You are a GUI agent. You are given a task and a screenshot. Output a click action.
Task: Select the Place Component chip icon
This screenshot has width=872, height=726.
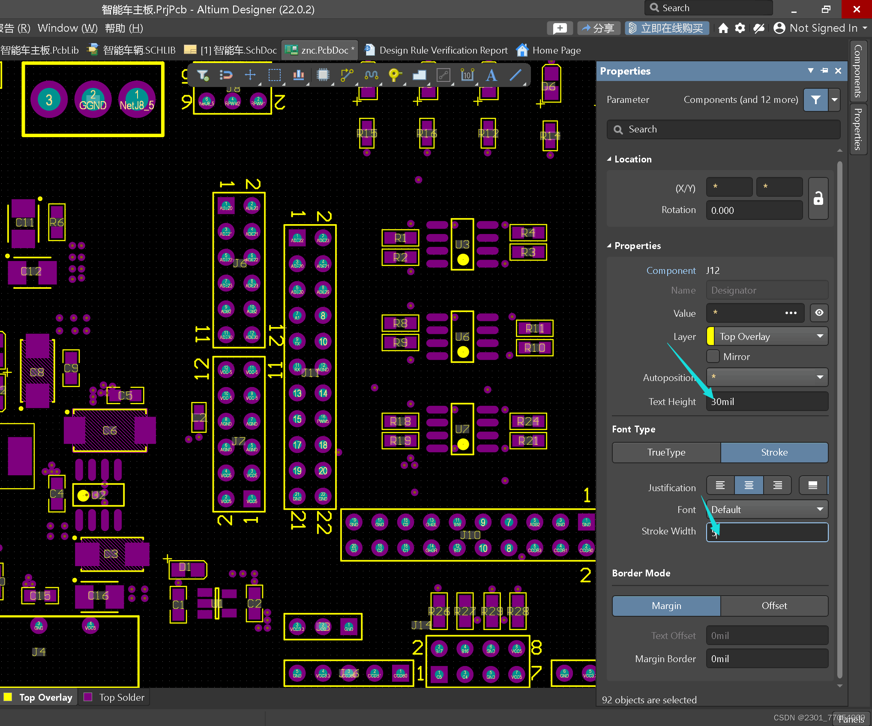(323, 75)
